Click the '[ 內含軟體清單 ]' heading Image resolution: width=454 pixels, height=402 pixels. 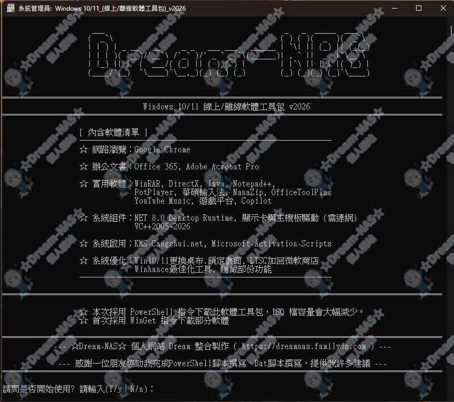[113, 132]
